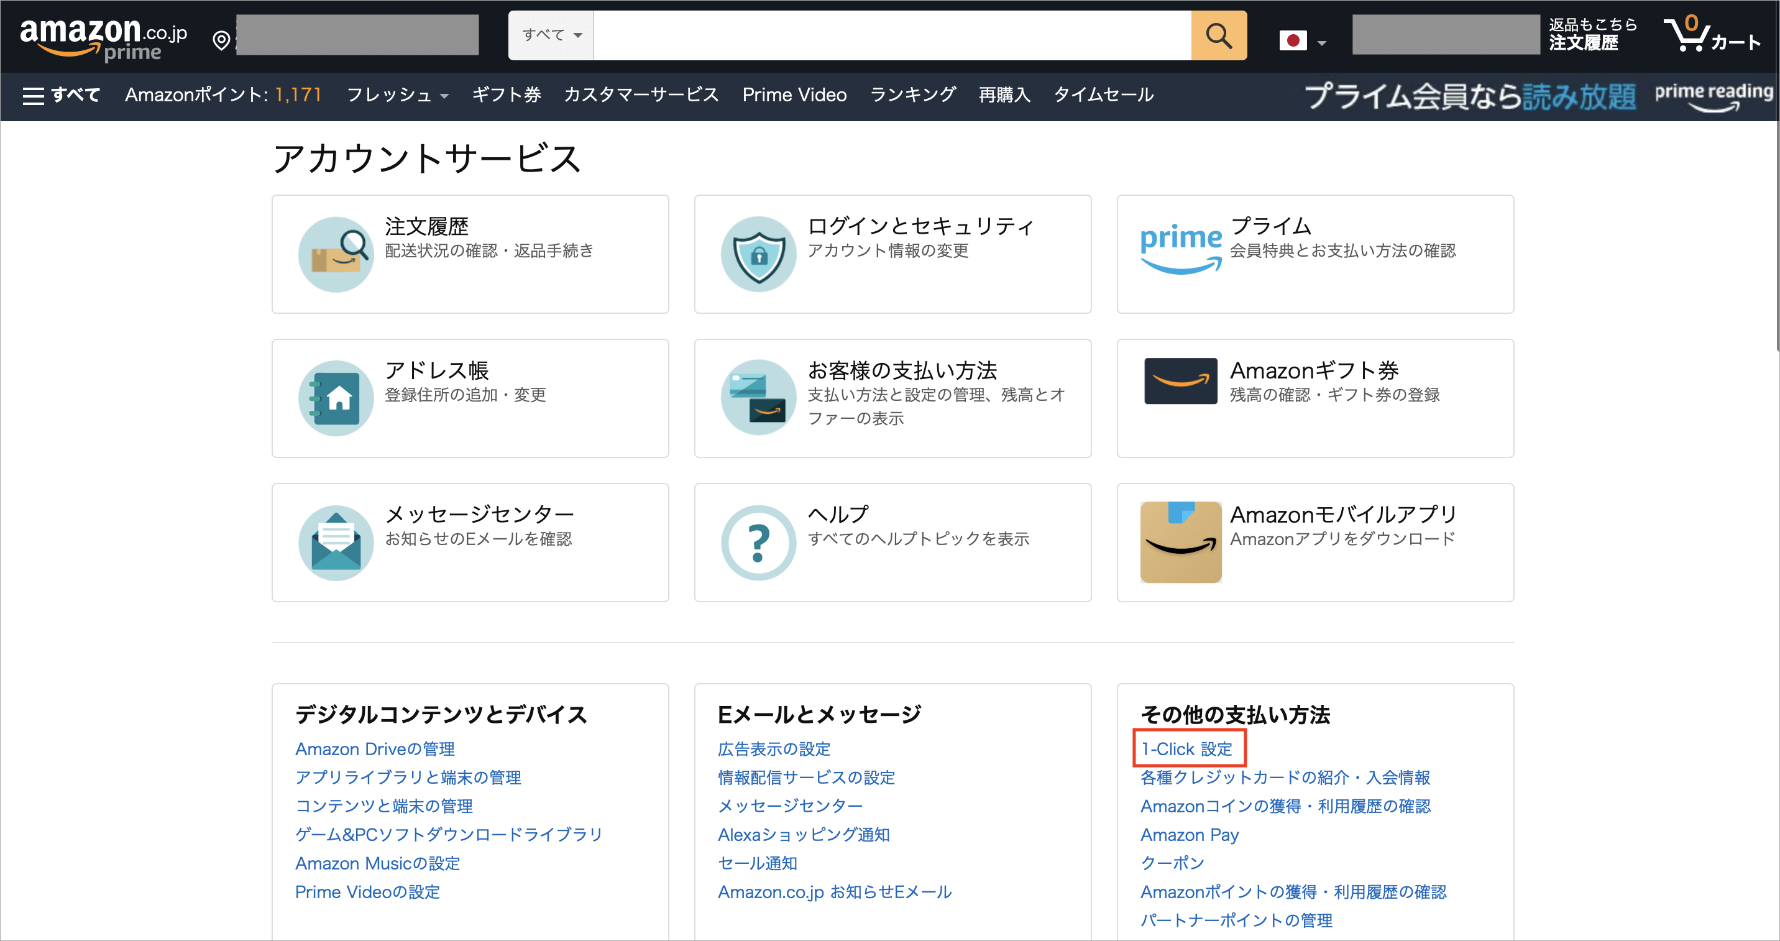
Task: Open the お客様の支払い方法 card title
Action: click(x=902, y=371)
